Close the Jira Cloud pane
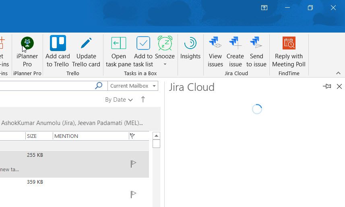 tap(339, 86)
